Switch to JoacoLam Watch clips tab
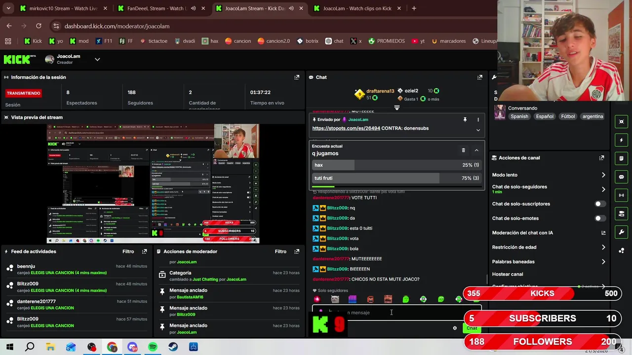Image resolution: width=632 pixels, height=355 pixels. [x=357, y=8]
